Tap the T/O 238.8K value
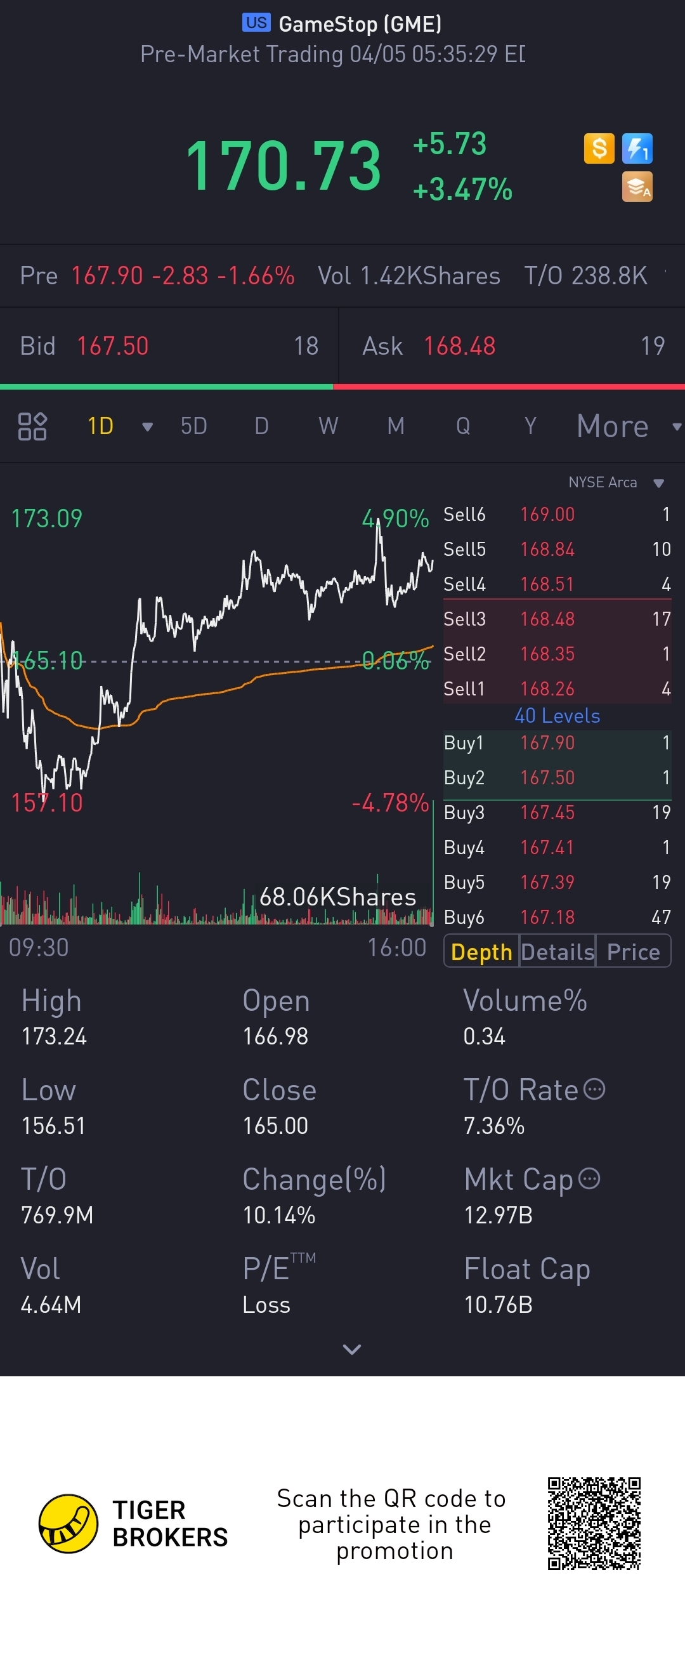Image resolution: width=685 pixels, height=1672 pixels. (586, 276)
